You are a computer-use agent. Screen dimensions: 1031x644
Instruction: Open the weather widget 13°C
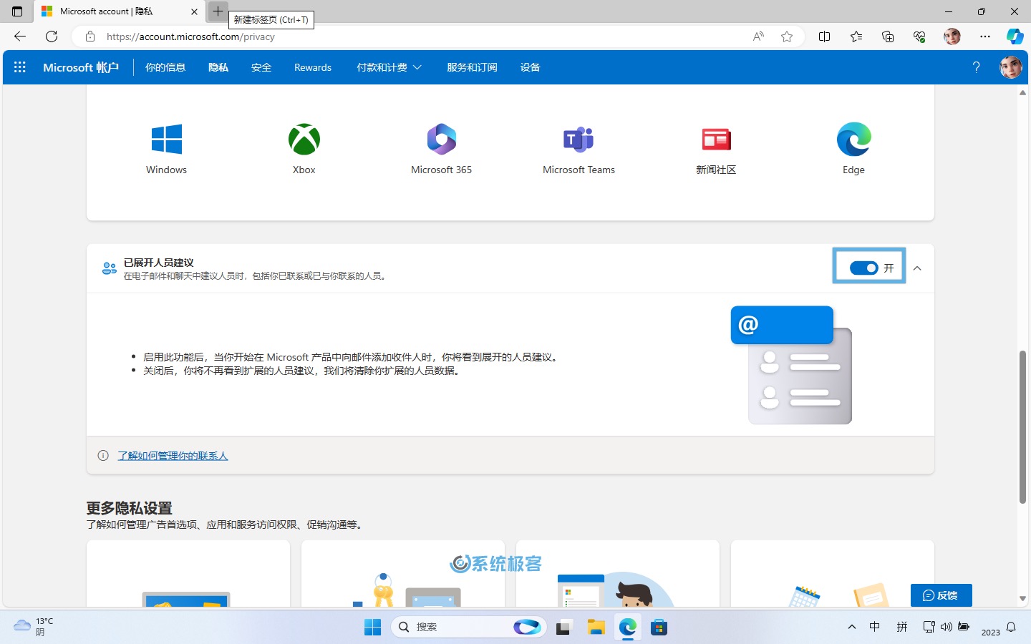pyautogui.click(x=34, y=627)
